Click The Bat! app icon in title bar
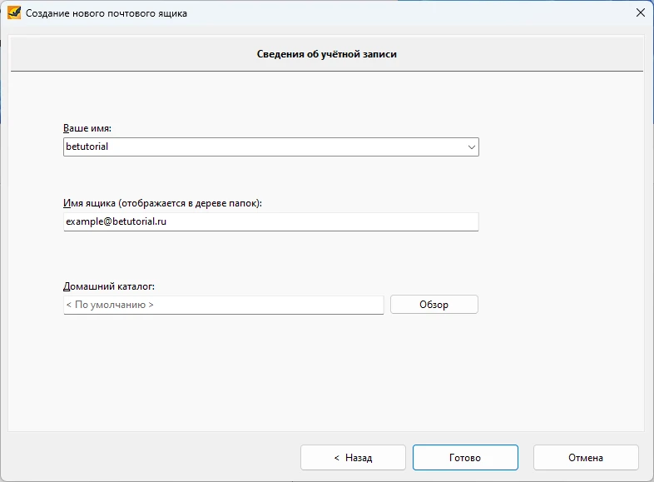 click(x=13, y=13)
